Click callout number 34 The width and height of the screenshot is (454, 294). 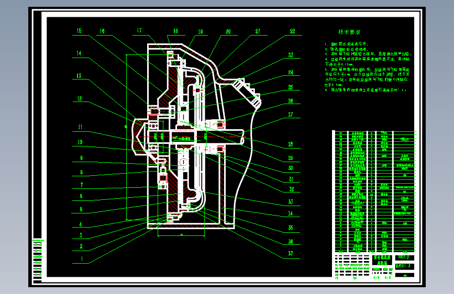[x=291, y=214]
